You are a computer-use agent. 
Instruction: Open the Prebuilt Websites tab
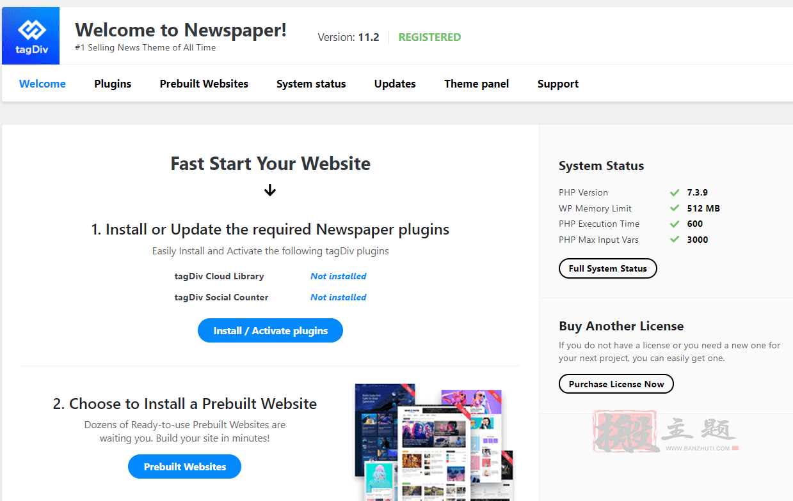tap(204, 84)
